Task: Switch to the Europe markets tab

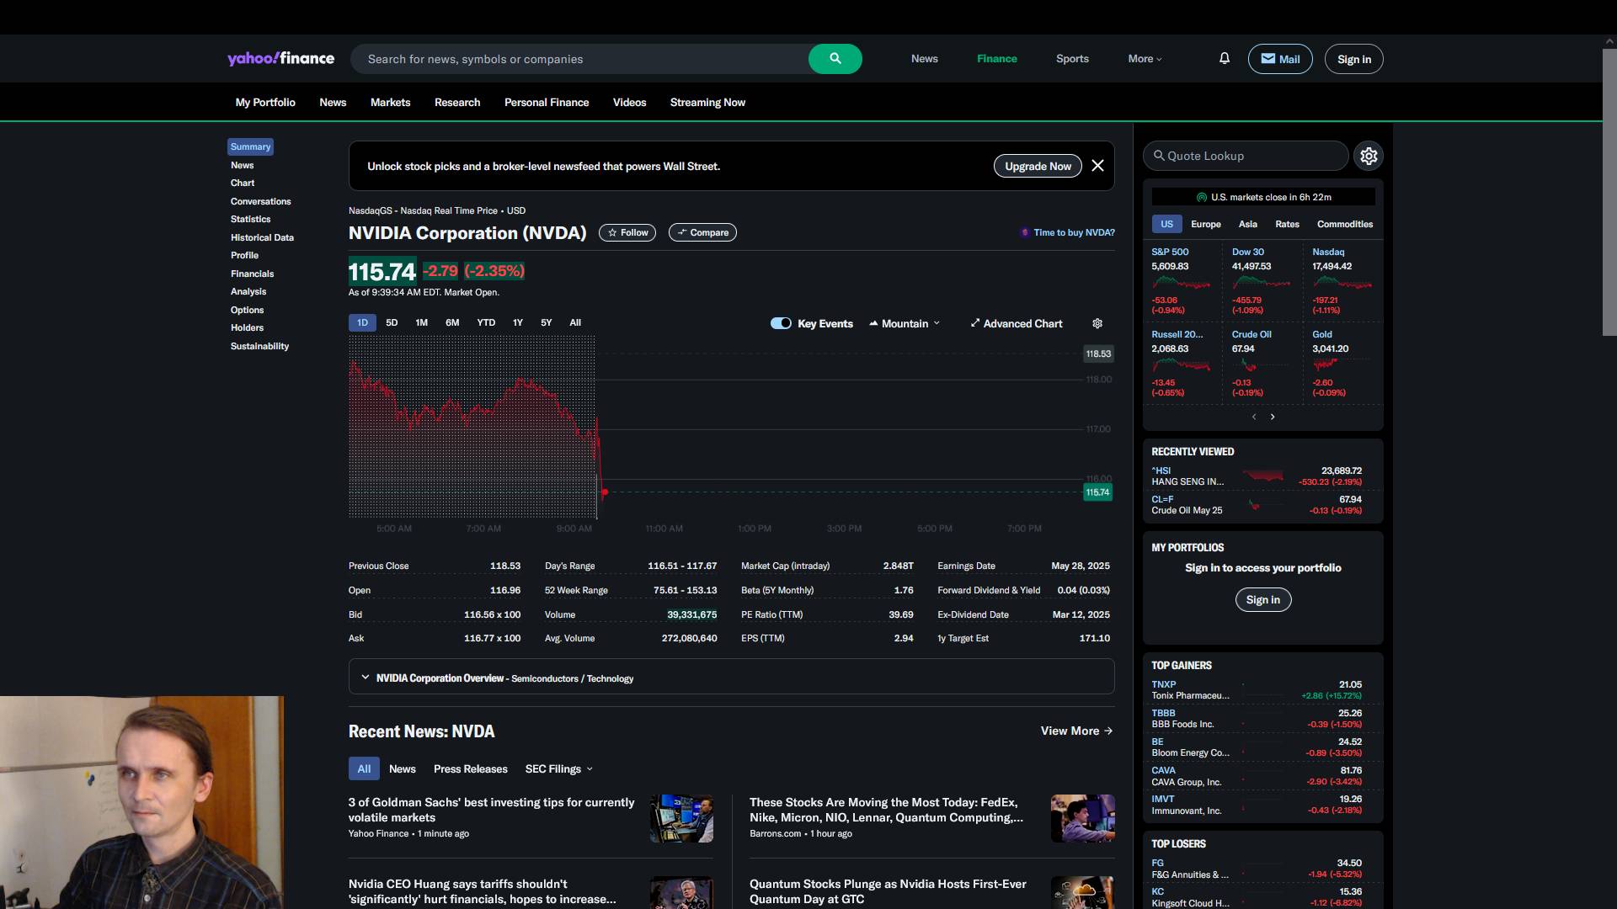Action: coord(1205,224)
